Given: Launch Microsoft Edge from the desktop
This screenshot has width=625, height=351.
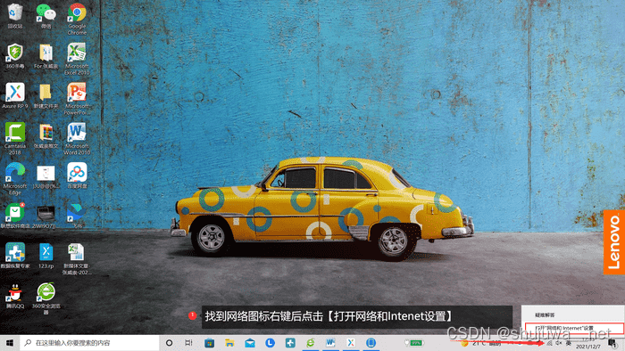Looking at the screenshot, I should click(15, 178).
